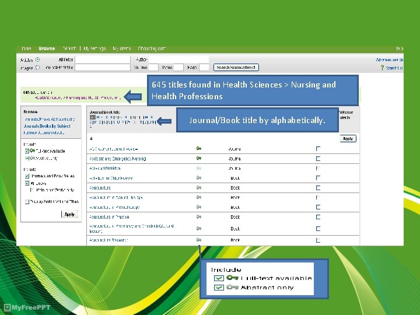Open Journals/Books Alphabetically link
This screenshot has width=420, height=315.
pyautogui.click(x=49, y=119)
